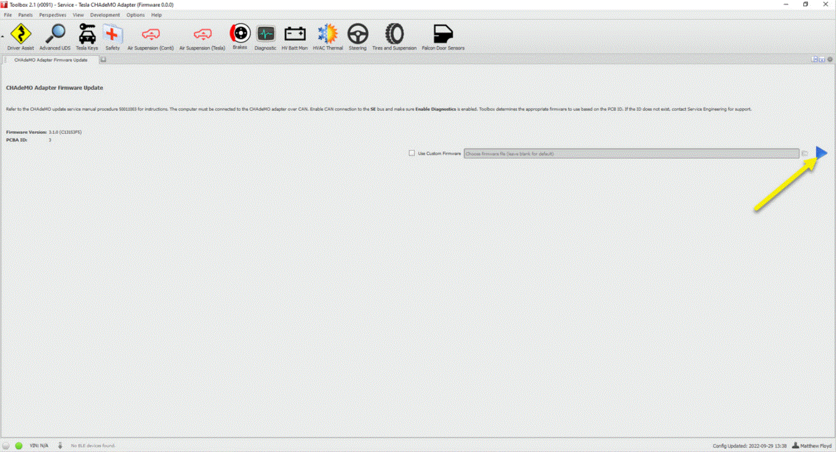Open the View menu
Viewport: 836px width, 452px height.
(79, 15)
